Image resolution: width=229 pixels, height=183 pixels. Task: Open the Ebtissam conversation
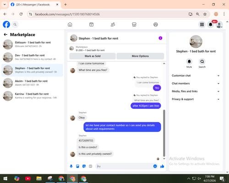pos(32,44)
